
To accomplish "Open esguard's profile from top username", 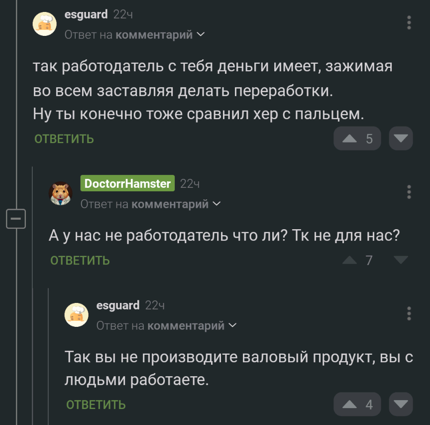I will (86, 14).
